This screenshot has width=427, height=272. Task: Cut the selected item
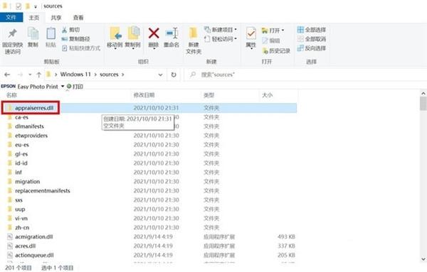click(70, 30)
